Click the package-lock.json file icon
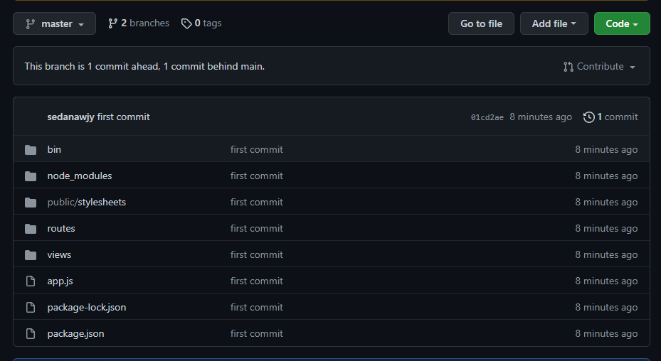 (x=31, y=308)
